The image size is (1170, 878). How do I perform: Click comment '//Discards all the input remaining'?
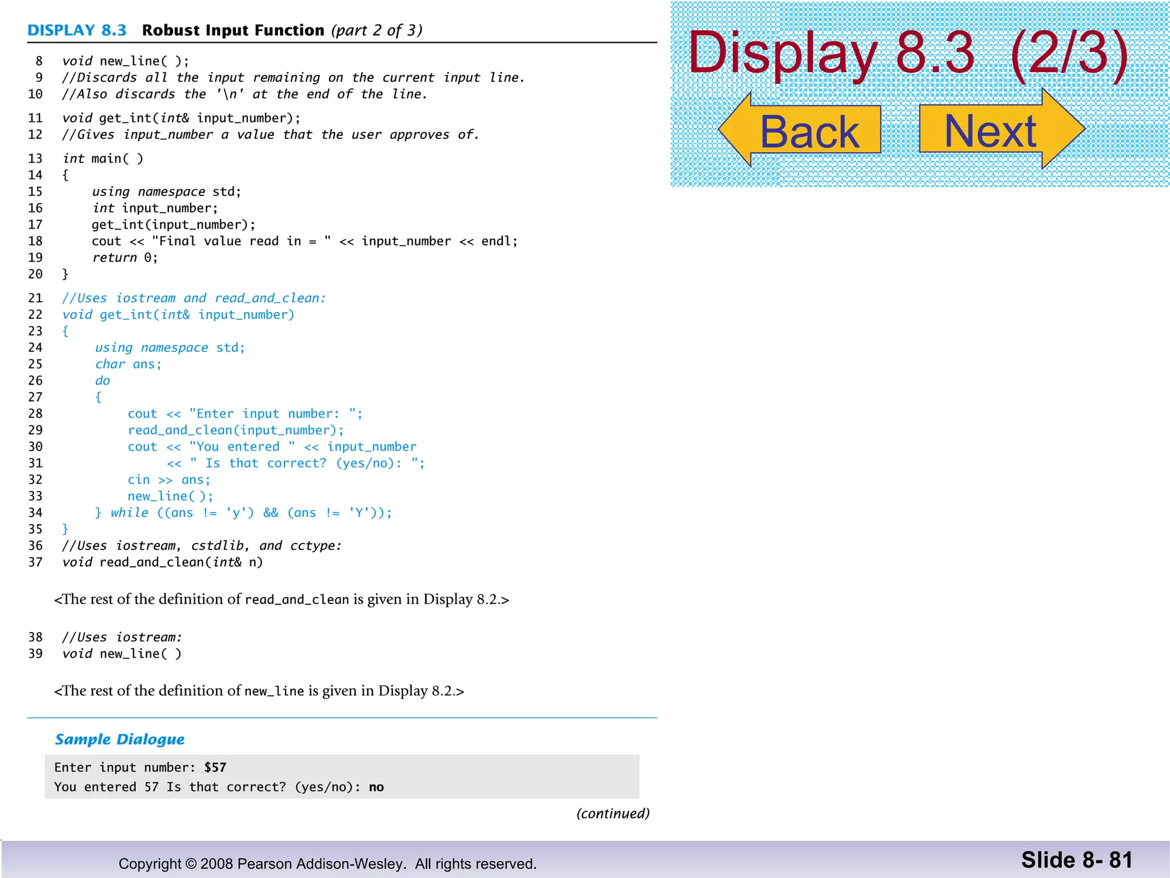click(x=294, y=78)
